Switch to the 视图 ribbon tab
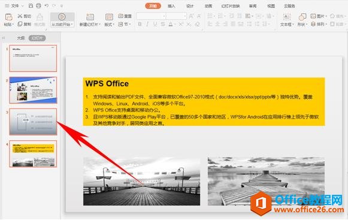The image size is (348, 220). 271,6
